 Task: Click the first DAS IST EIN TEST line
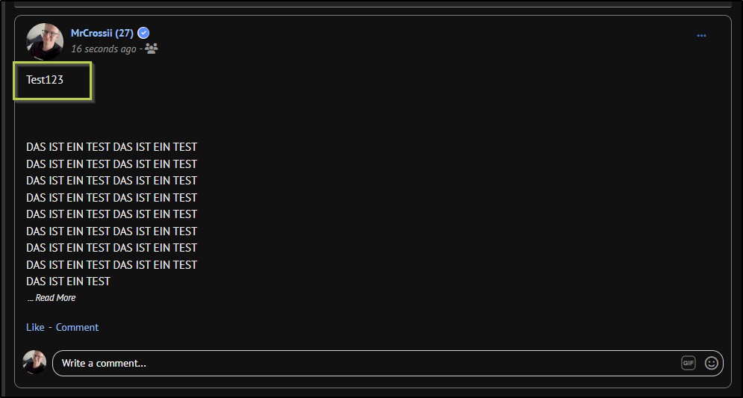click(x=111, y=147)
